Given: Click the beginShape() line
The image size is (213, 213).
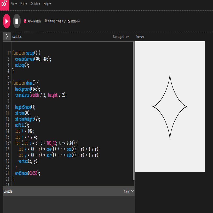Looking at the screenshot, I should click(x=25, y=107).
